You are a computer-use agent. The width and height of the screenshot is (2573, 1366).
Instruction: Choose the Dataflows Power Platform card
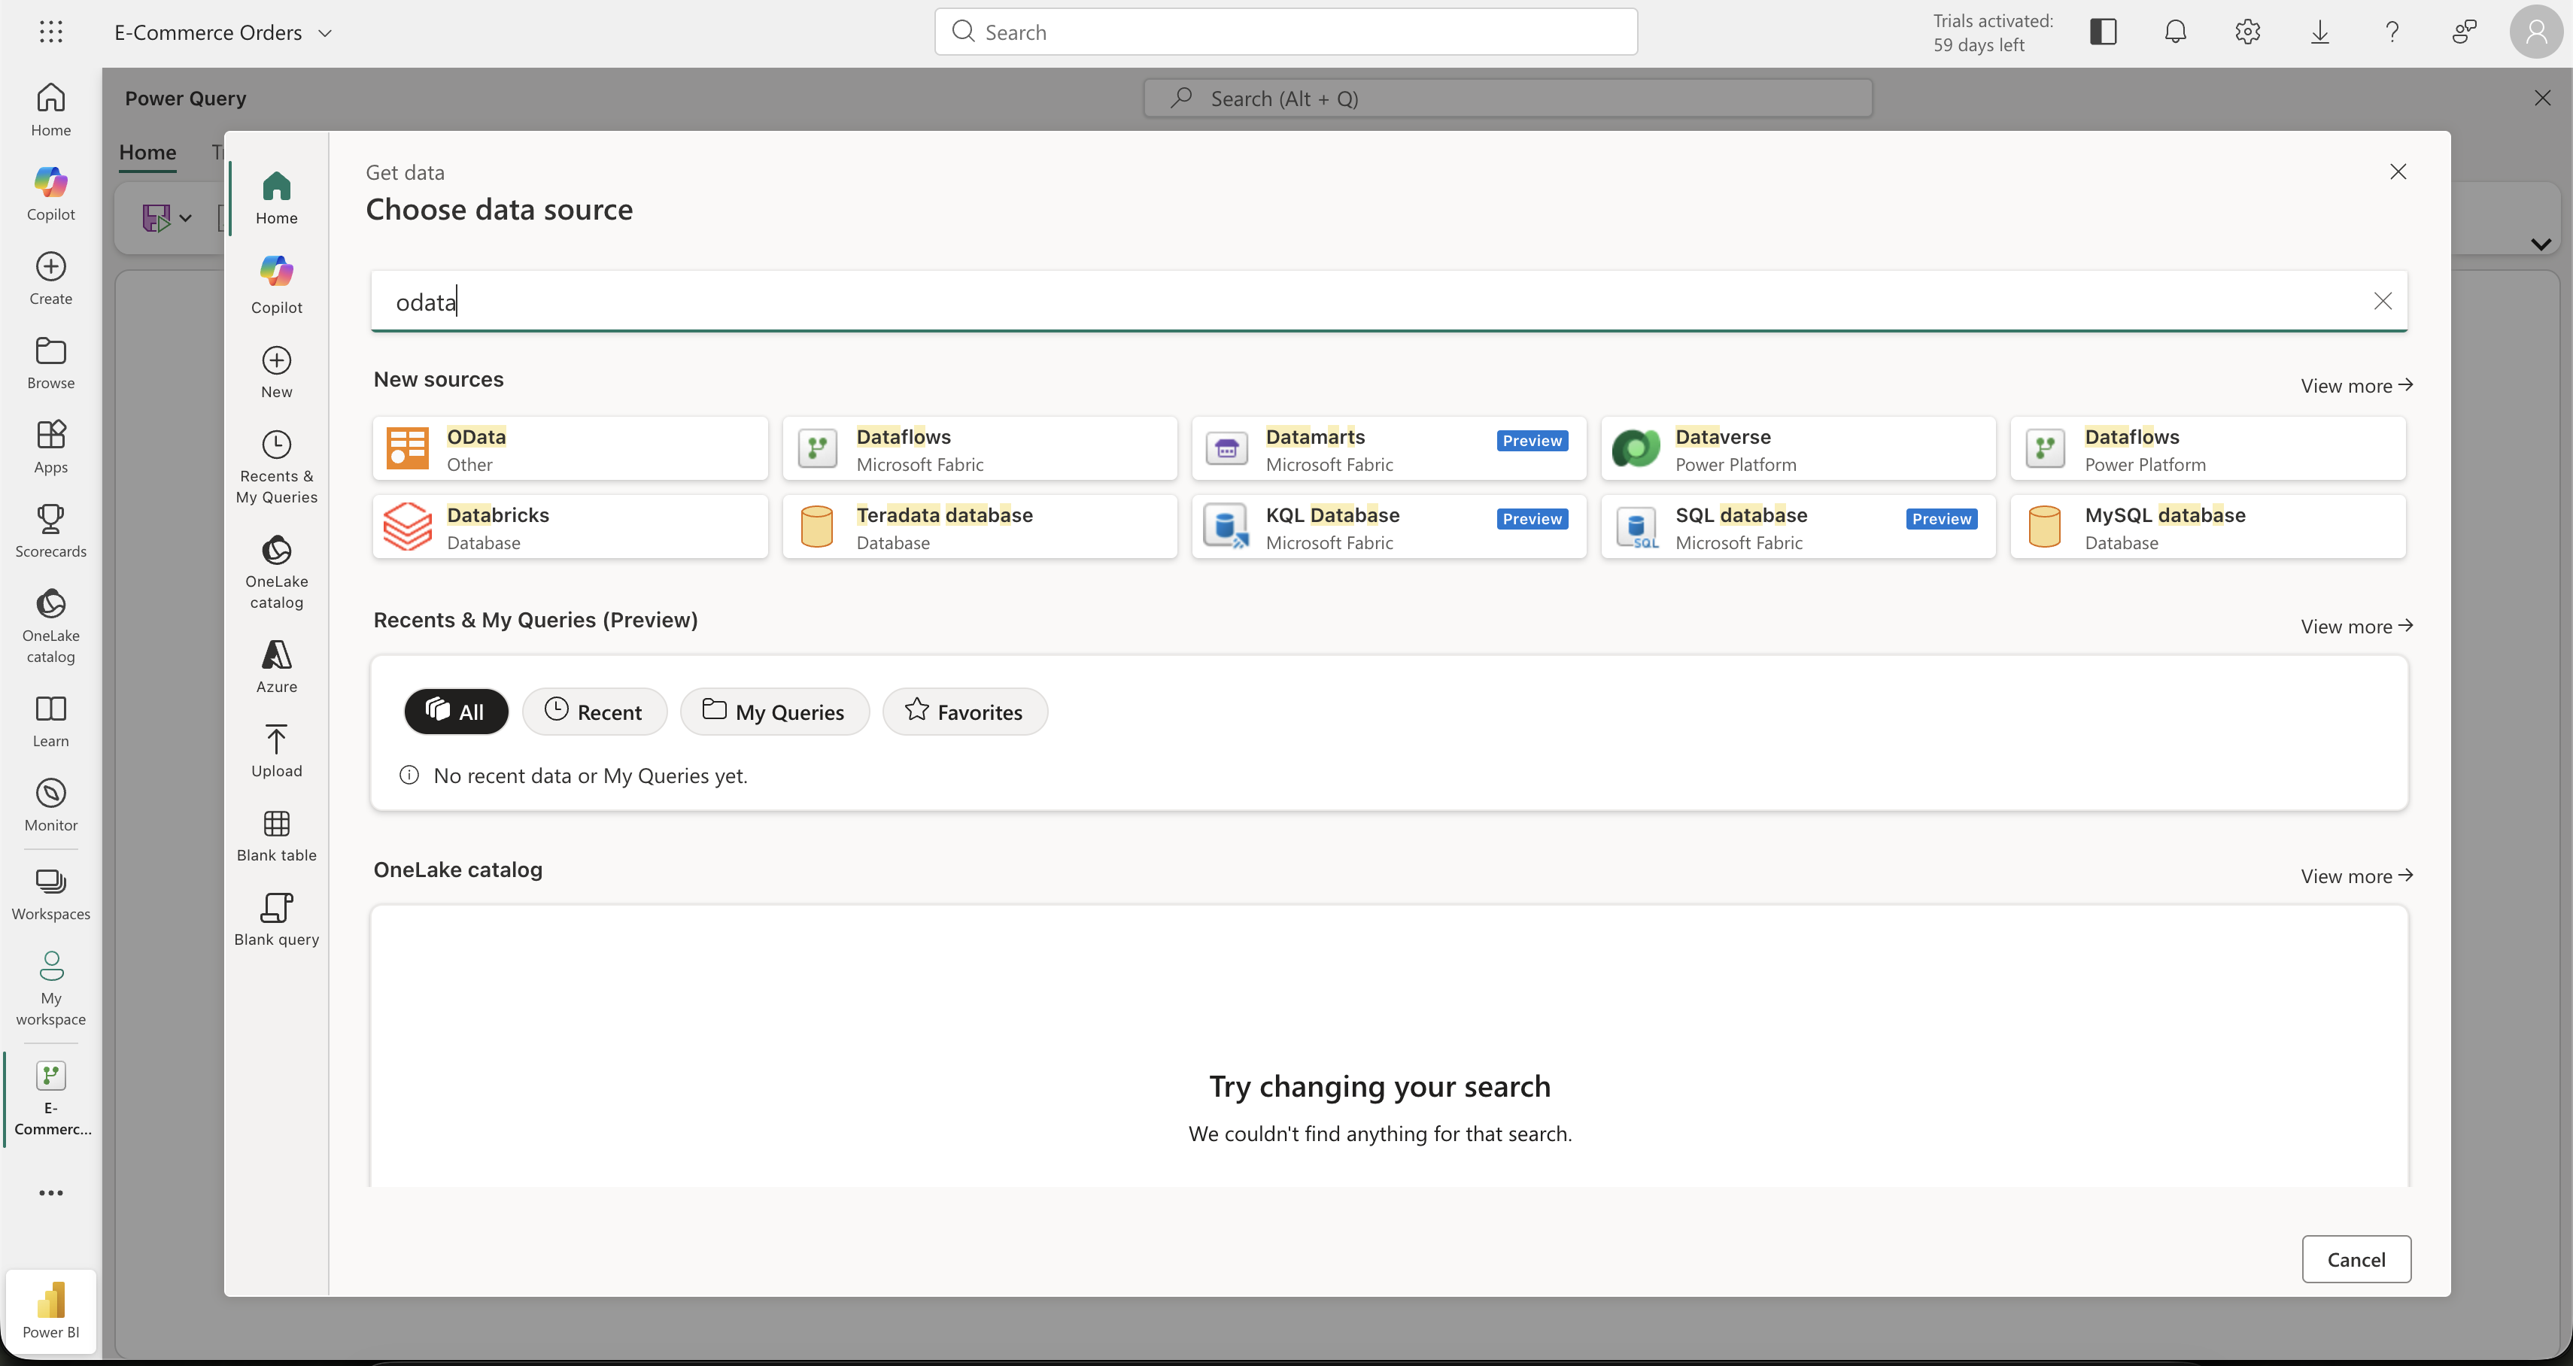pyautogui.click(x=2208, y=448)
